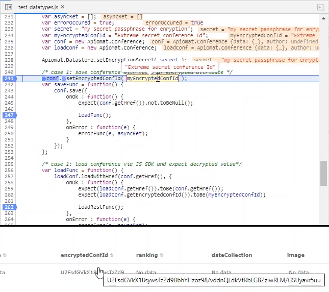This screenshot has width=329, height=292.
Task: Click the sort arrows of the leftmost cut-off column
Action: coord(5,255)
